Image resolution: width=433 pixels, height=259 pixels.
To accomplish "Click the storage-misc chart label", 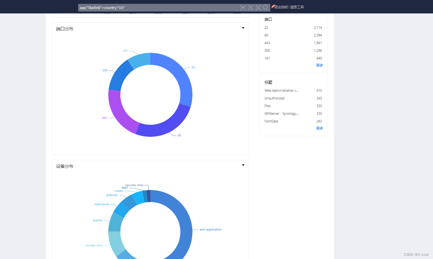I will coord(94,246).
